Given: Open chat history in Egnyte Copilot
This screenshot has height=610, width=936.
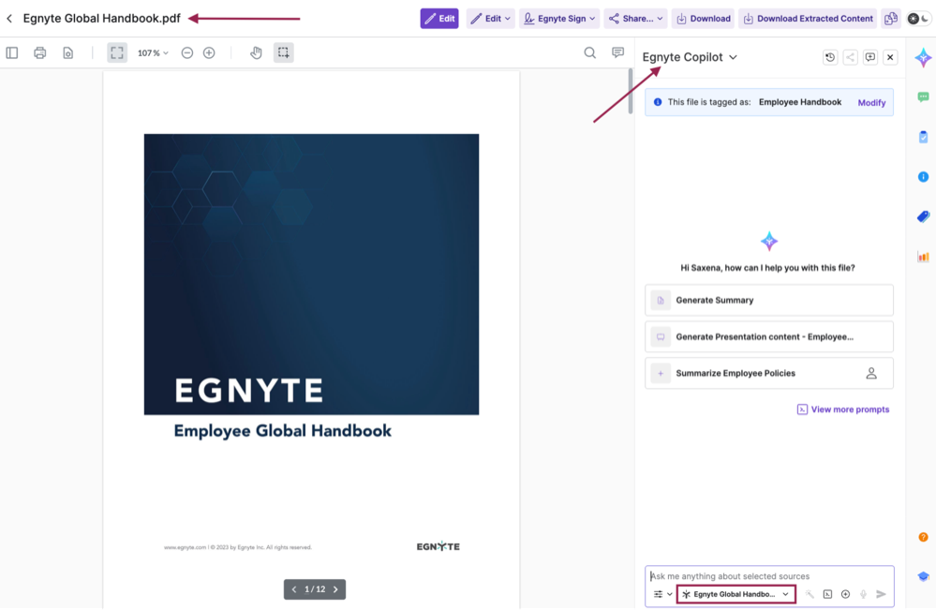Looking at the screenshot, I should click(830, 57).
